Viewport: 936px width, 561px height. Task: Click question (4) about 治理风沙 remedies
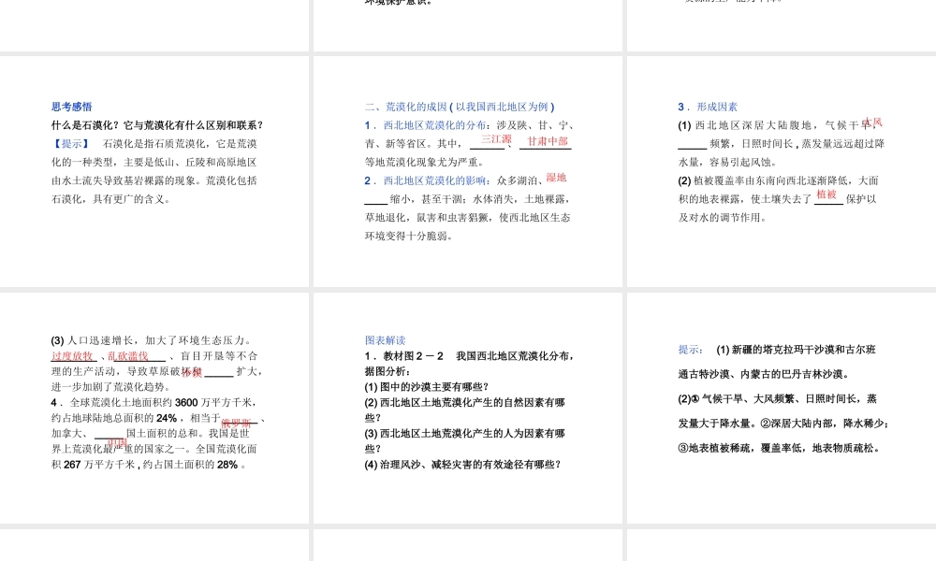[x=463, y=464]
